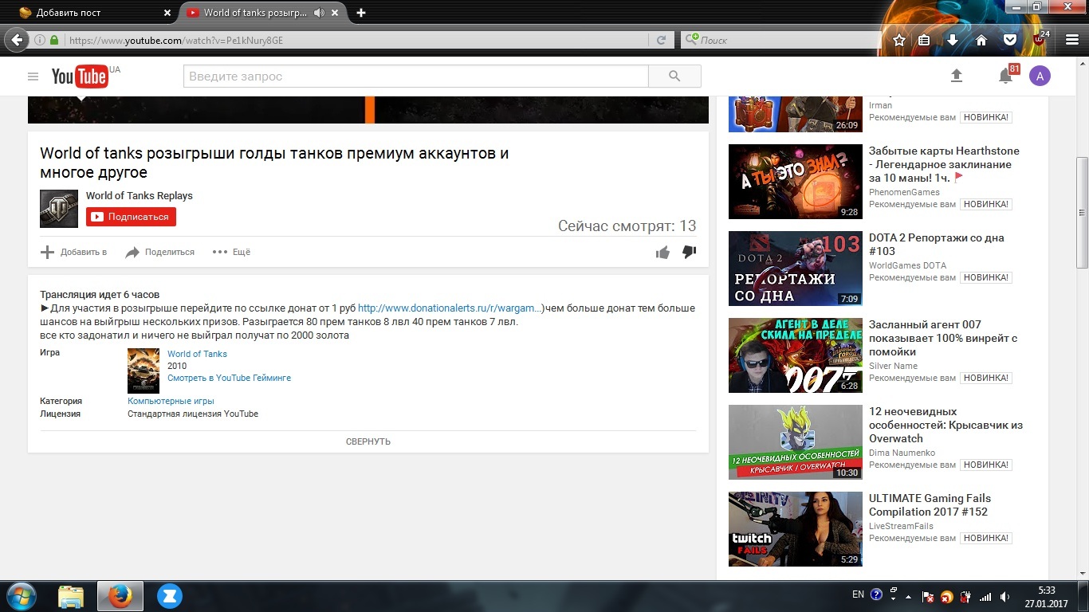This screenshot has height=612, width=1089.
Task: Click the YouTube search magnifier button
Action: coord(674,76)
